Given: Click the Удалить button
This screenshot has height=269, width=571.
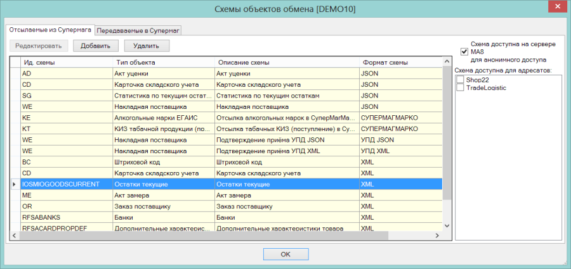Looking at the screenshot, I should point(147,46).
